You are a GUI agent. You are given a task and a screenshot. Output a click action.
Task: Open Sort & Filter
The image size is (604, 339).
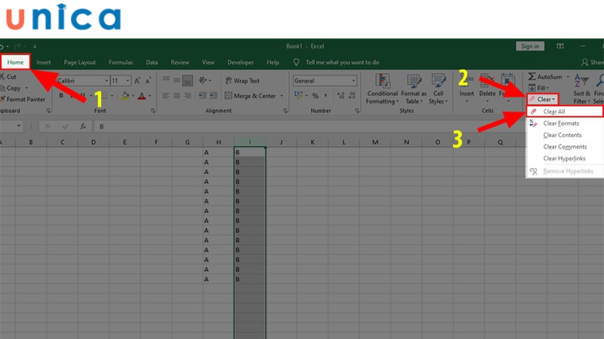point(581,89)
